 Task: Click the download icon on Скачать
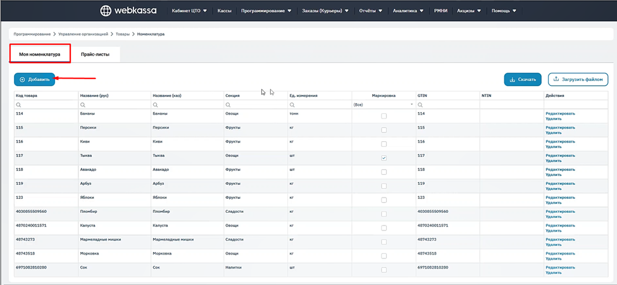point(513,80)
